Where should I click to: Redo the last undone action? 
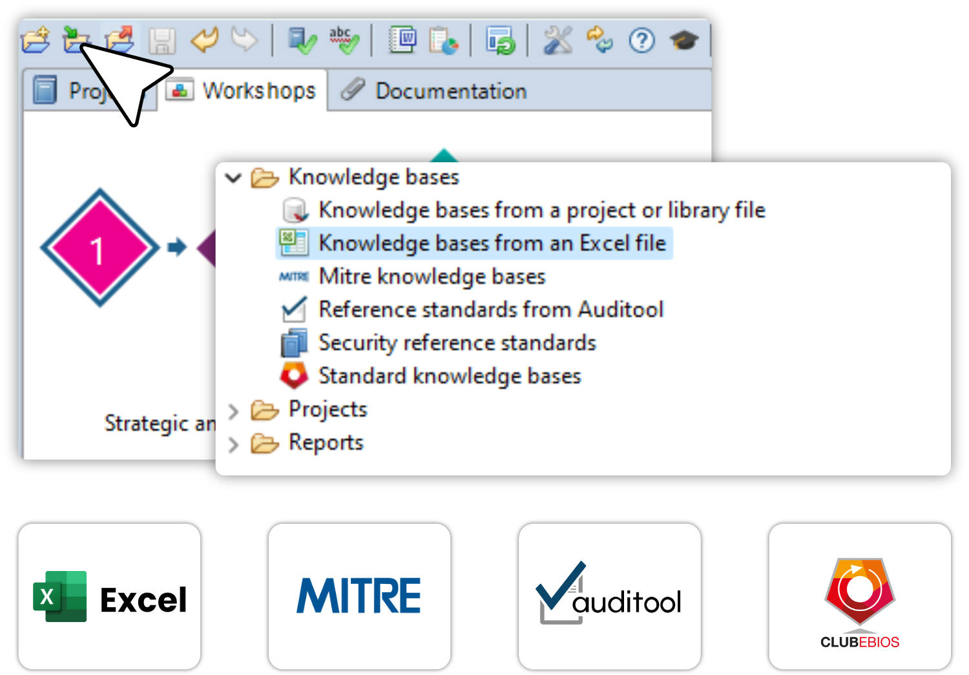click(x=245, y=40)
